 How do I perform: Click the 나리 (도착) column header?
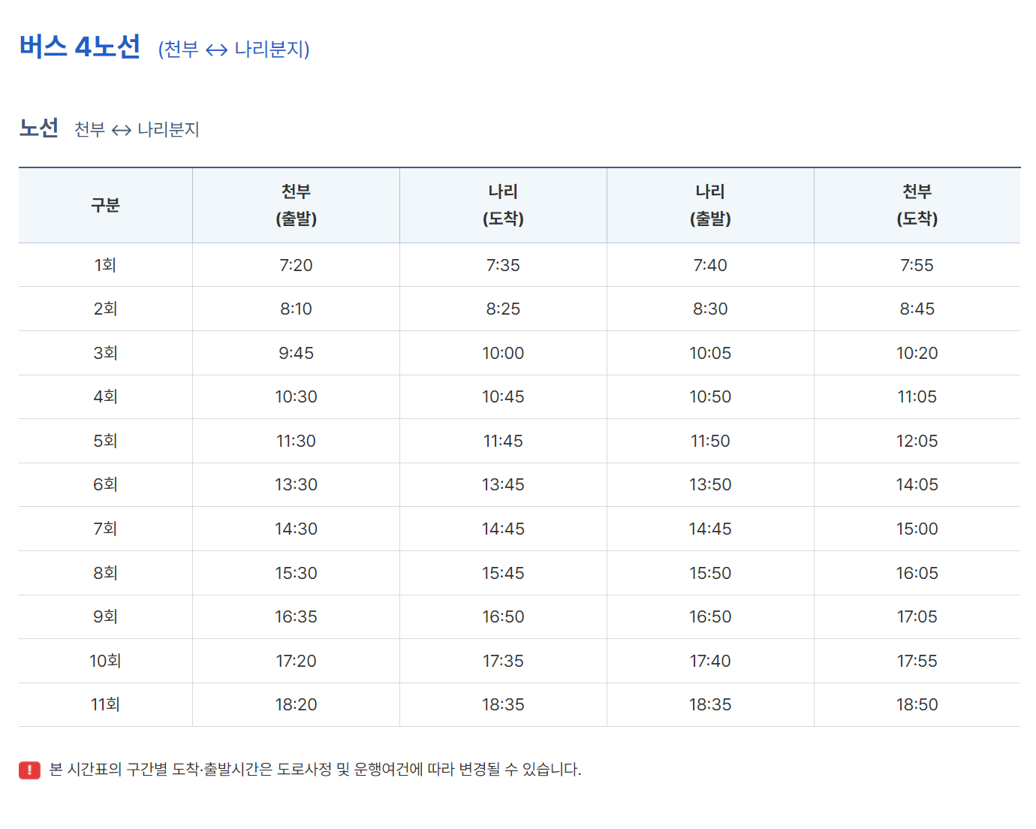click(503, 205)
